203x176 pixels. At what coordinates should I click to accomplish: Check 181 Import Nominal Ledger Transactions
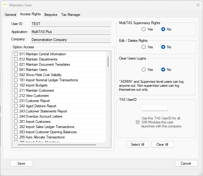[16, 80]
